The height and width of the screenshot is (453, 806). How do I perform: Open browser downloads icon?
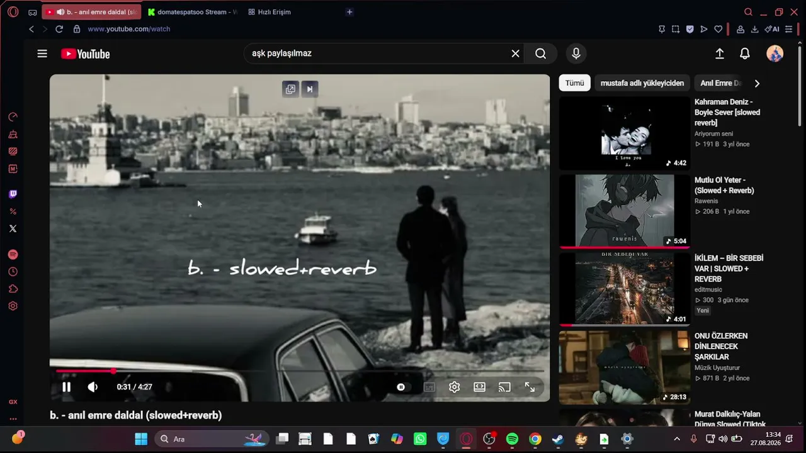[x=754, y=29]
